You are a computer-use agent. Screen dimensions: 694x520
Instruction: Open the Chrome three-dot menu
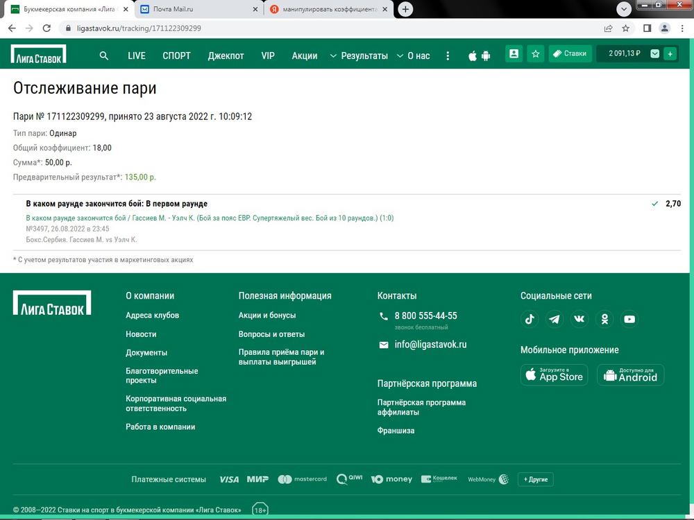[x=682, y=28]
